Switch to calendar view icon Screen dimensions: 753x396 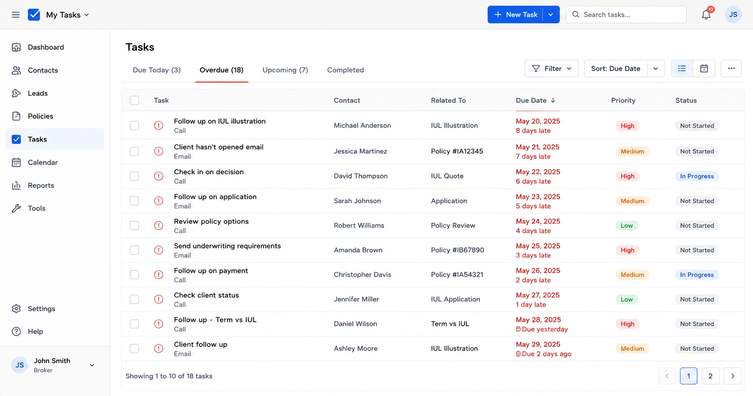point(704,68)
